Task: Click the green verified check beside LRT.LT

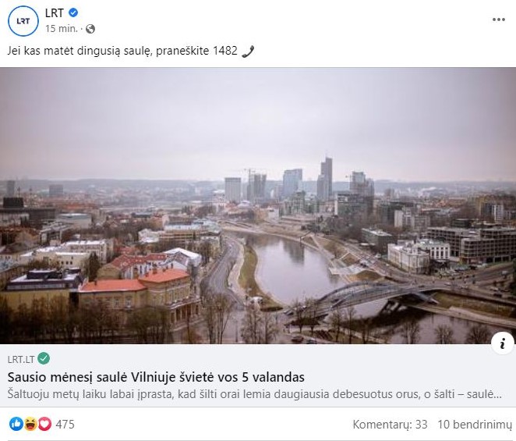Action: pos(44,358)
